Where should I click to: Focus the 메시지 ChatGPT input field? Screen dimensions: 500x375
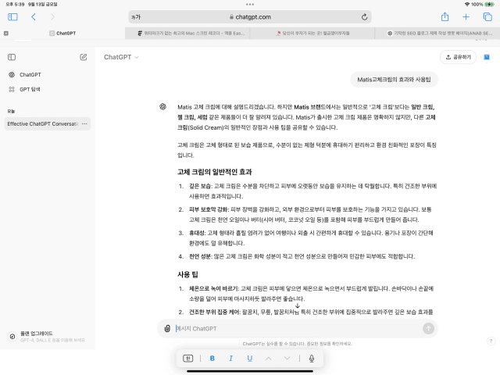pos(297,328)
